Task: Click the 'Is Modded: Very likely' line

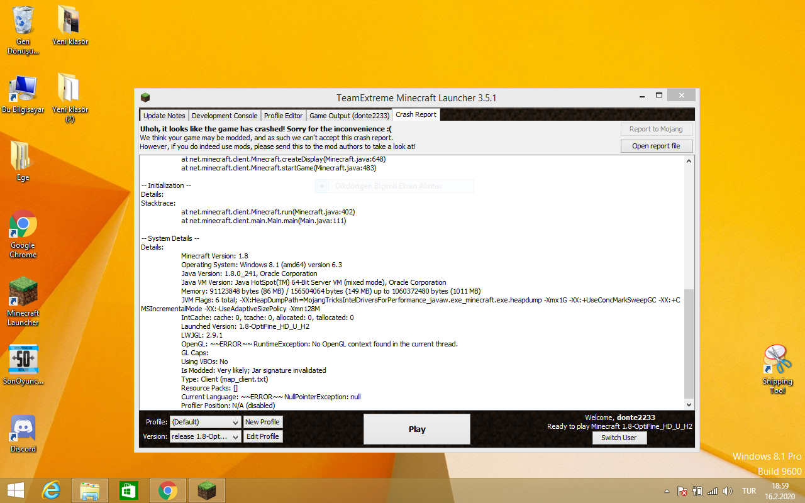Action: 253,370
